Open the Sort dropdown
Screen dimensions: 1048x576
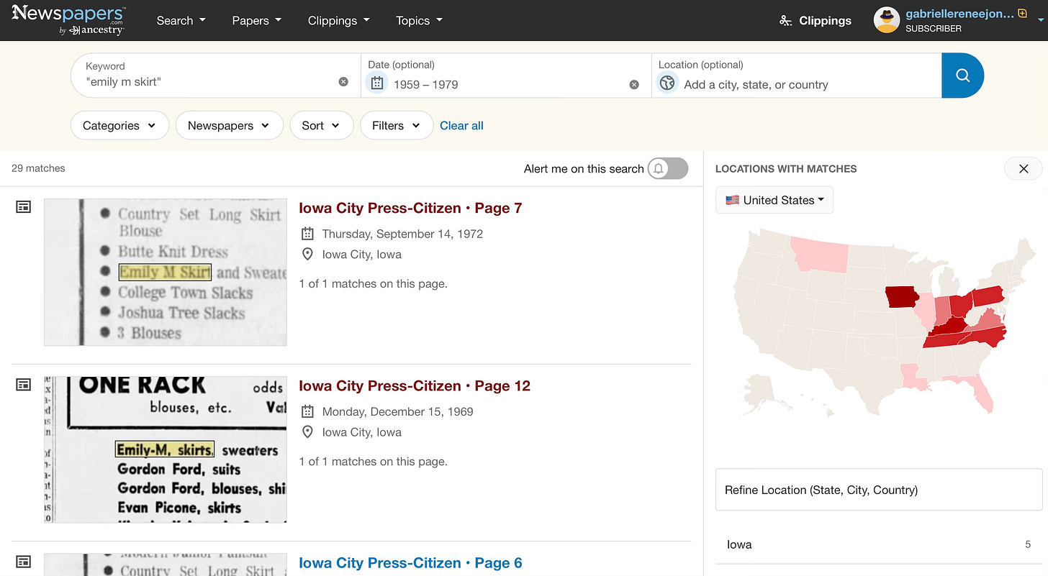321,125
